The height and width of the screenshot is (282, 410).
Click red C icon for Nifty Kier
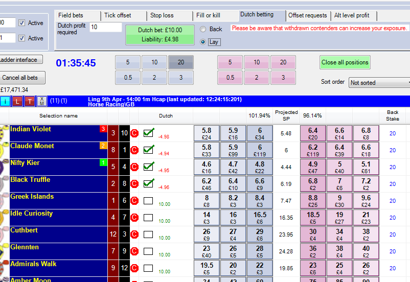pos(134,167)
